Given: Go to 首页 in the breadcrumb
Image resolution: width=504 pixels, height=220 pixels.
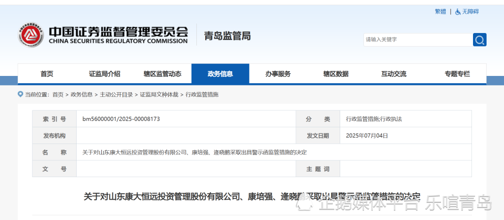Looking at the screenshot, I should [x=58, y=95].
